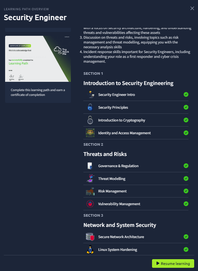Click the Linux System Hardening penguin icon
198x271 pixels.
point(90,249)
